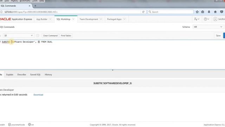Viewport: 225px width, 127px height.
Task: Open the App Builder tab
Action: tap(42, 19)
